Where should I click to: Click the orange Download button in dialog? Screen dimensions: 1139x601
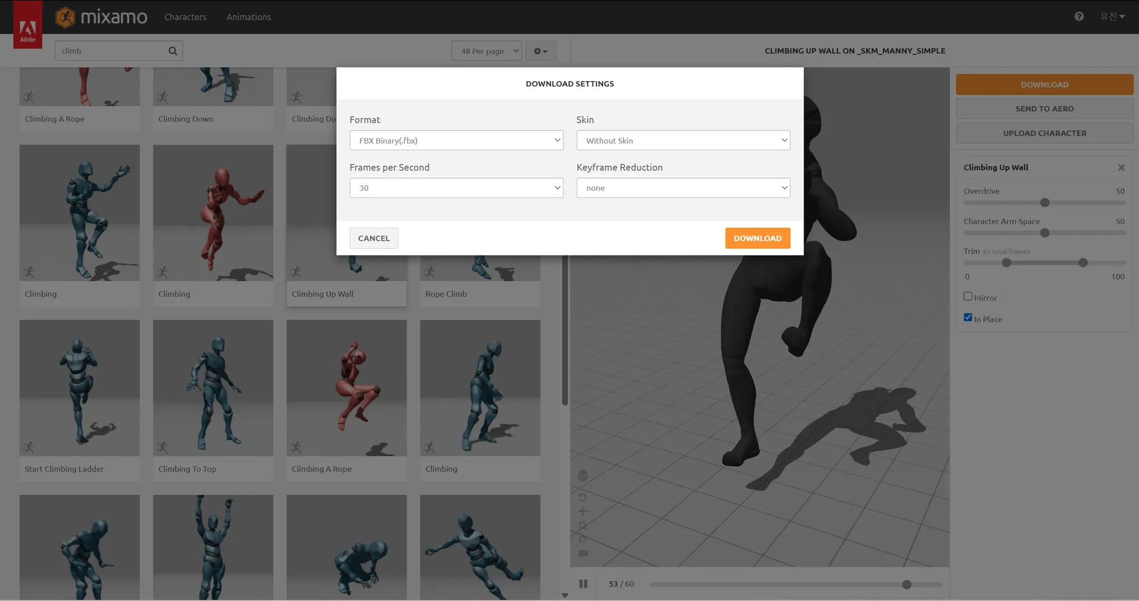(x=757, y=238)
